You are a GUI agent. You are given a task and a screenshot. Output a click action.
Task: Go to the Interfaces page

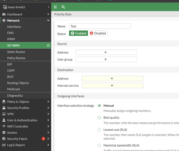14,27
